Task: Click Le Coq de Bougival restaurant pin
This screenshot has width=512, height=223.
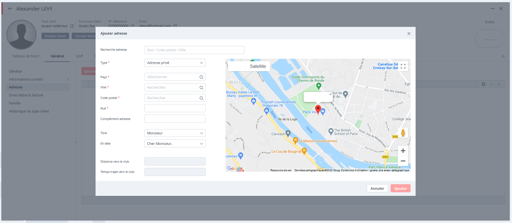Action: point(304,151)
